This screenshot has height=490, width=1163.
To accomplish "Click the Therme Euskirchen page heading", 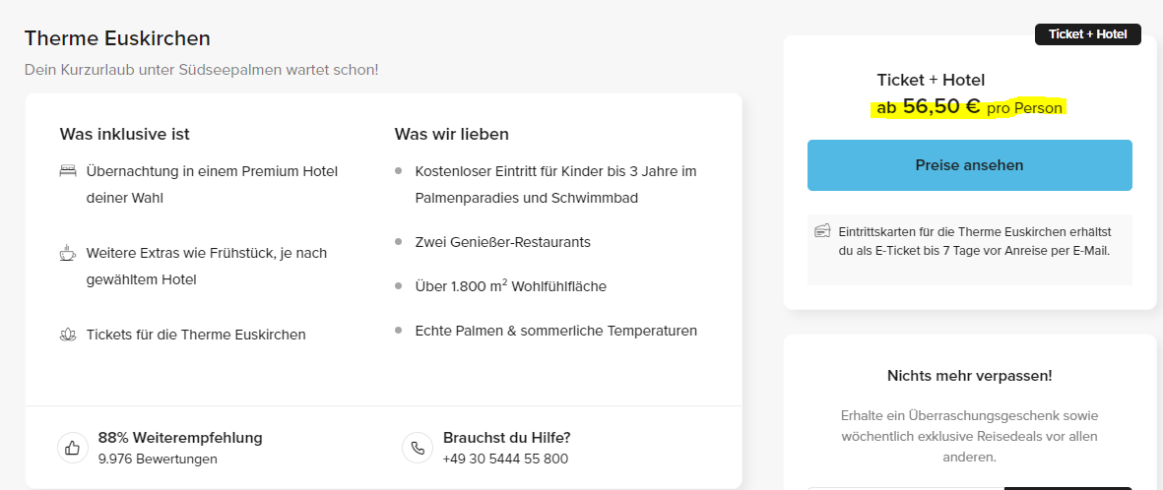I will (x=117, y=37).
